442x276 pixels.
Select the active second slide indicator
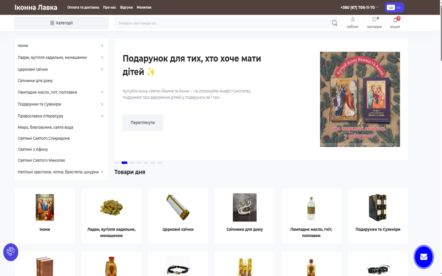coord(125,162)
